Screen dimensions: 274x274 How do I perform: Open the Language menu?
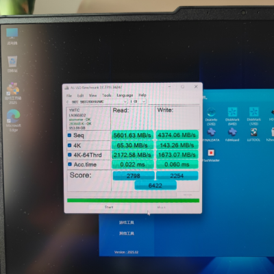(125, 95)
